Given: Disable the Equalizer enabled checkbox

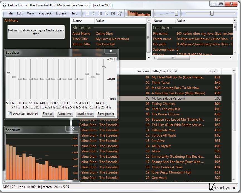Looking at the screenshot, I should click(10, 113).
